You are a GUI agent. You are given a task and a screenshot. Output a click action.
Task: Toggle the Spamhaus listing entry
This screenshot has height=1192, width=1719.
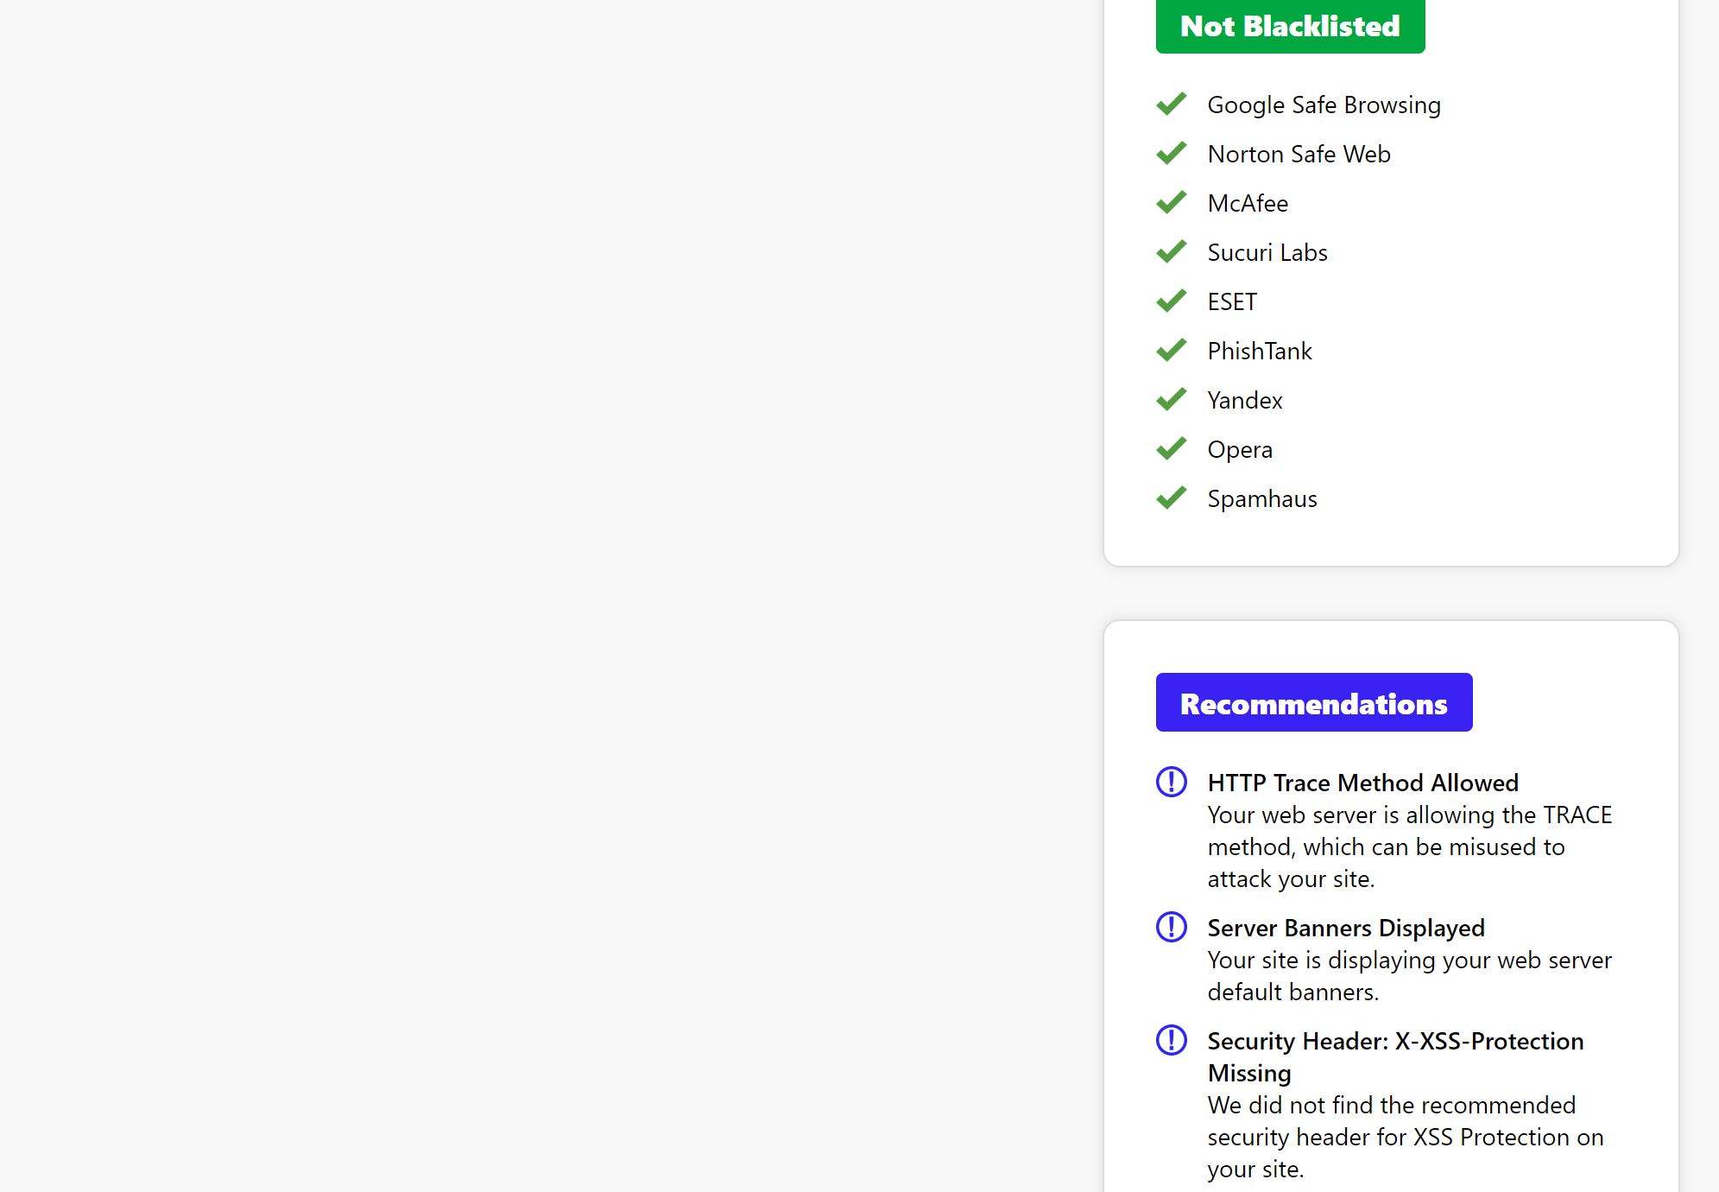tap(1261, 498)
